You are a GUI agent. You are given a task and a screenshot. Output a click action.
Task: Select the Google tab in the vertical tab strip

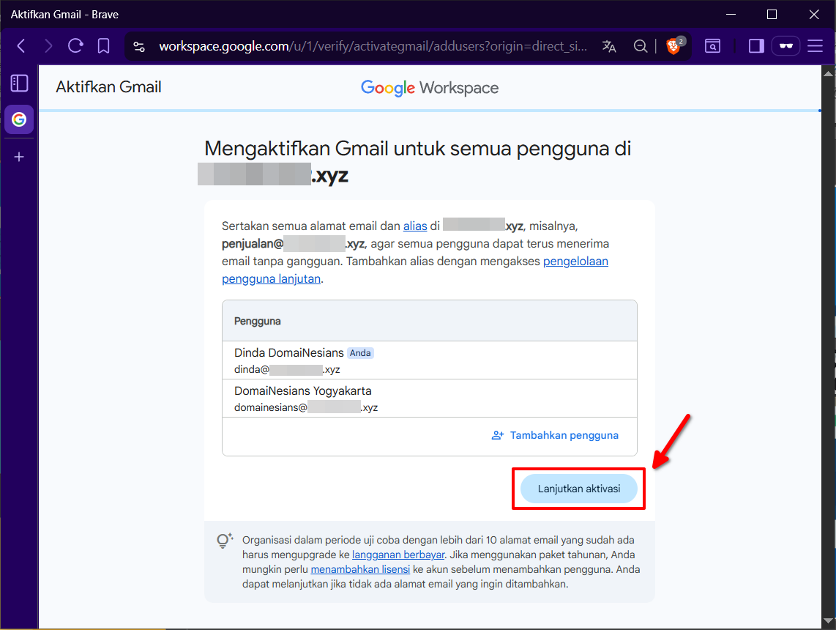[19, 119]
